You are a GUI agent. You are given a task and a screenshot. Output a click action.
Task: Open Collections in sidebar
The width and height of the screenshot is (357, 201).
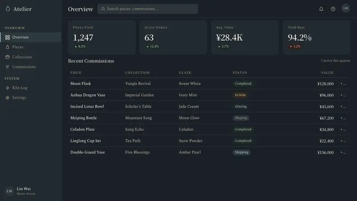pyautogui.click(x=30, y=57)
